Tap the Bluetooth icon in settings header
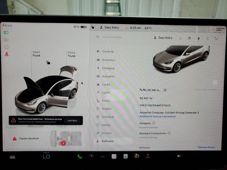227x170 pixels. pos(207,39)
